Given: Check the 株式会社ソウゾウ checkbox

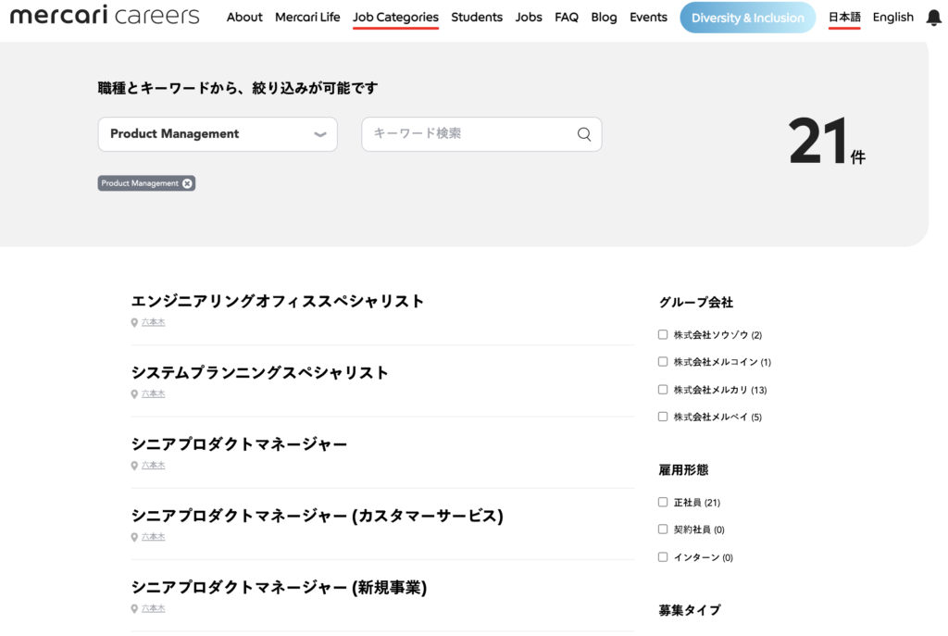Looking at the screenshot, I should click(x=663, y=334).
